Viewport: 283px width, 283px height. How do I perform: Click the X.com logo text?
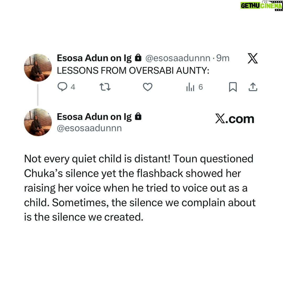tap(235, 119)
